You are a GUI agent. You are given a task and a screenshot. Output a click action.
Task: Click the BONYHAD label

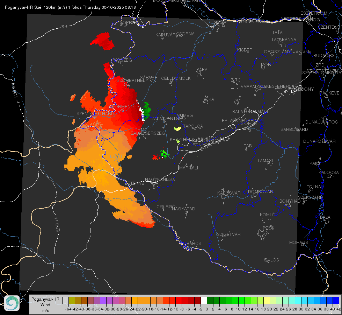coord(290,201)
